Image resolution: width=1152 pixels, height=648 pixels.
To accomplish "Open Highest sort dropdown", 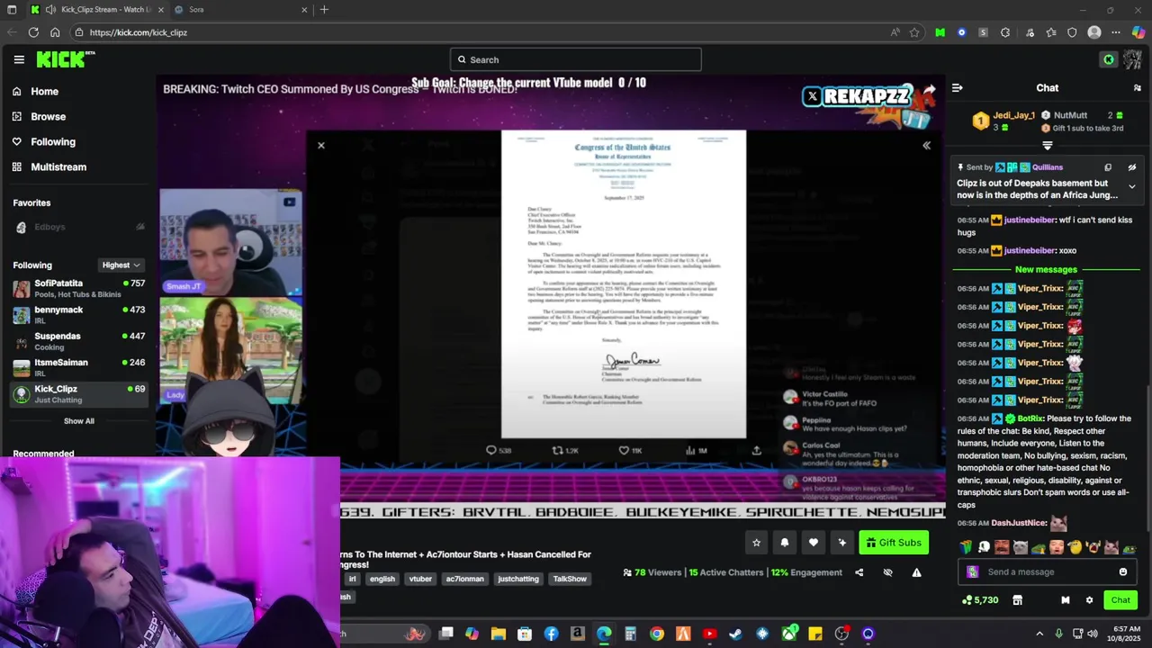I will [x=121, y=265].
